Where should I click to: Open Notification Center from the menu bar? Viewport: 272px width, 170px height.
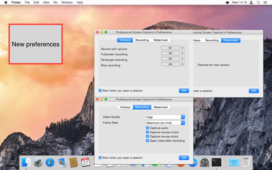pos(265,2)
